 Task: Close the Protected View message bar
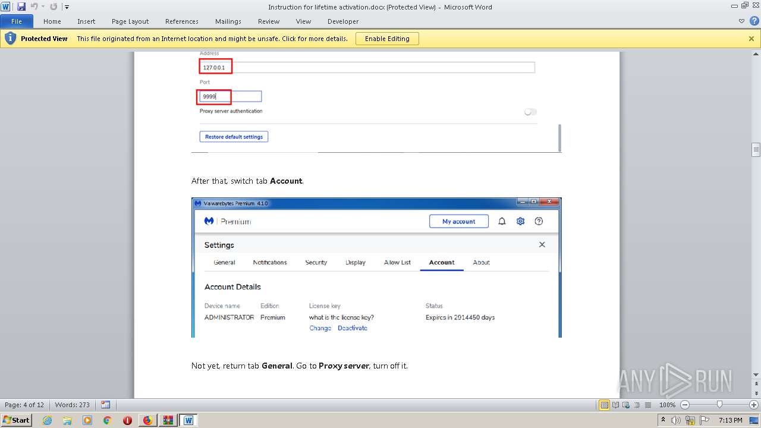click(x=751, y=39)
